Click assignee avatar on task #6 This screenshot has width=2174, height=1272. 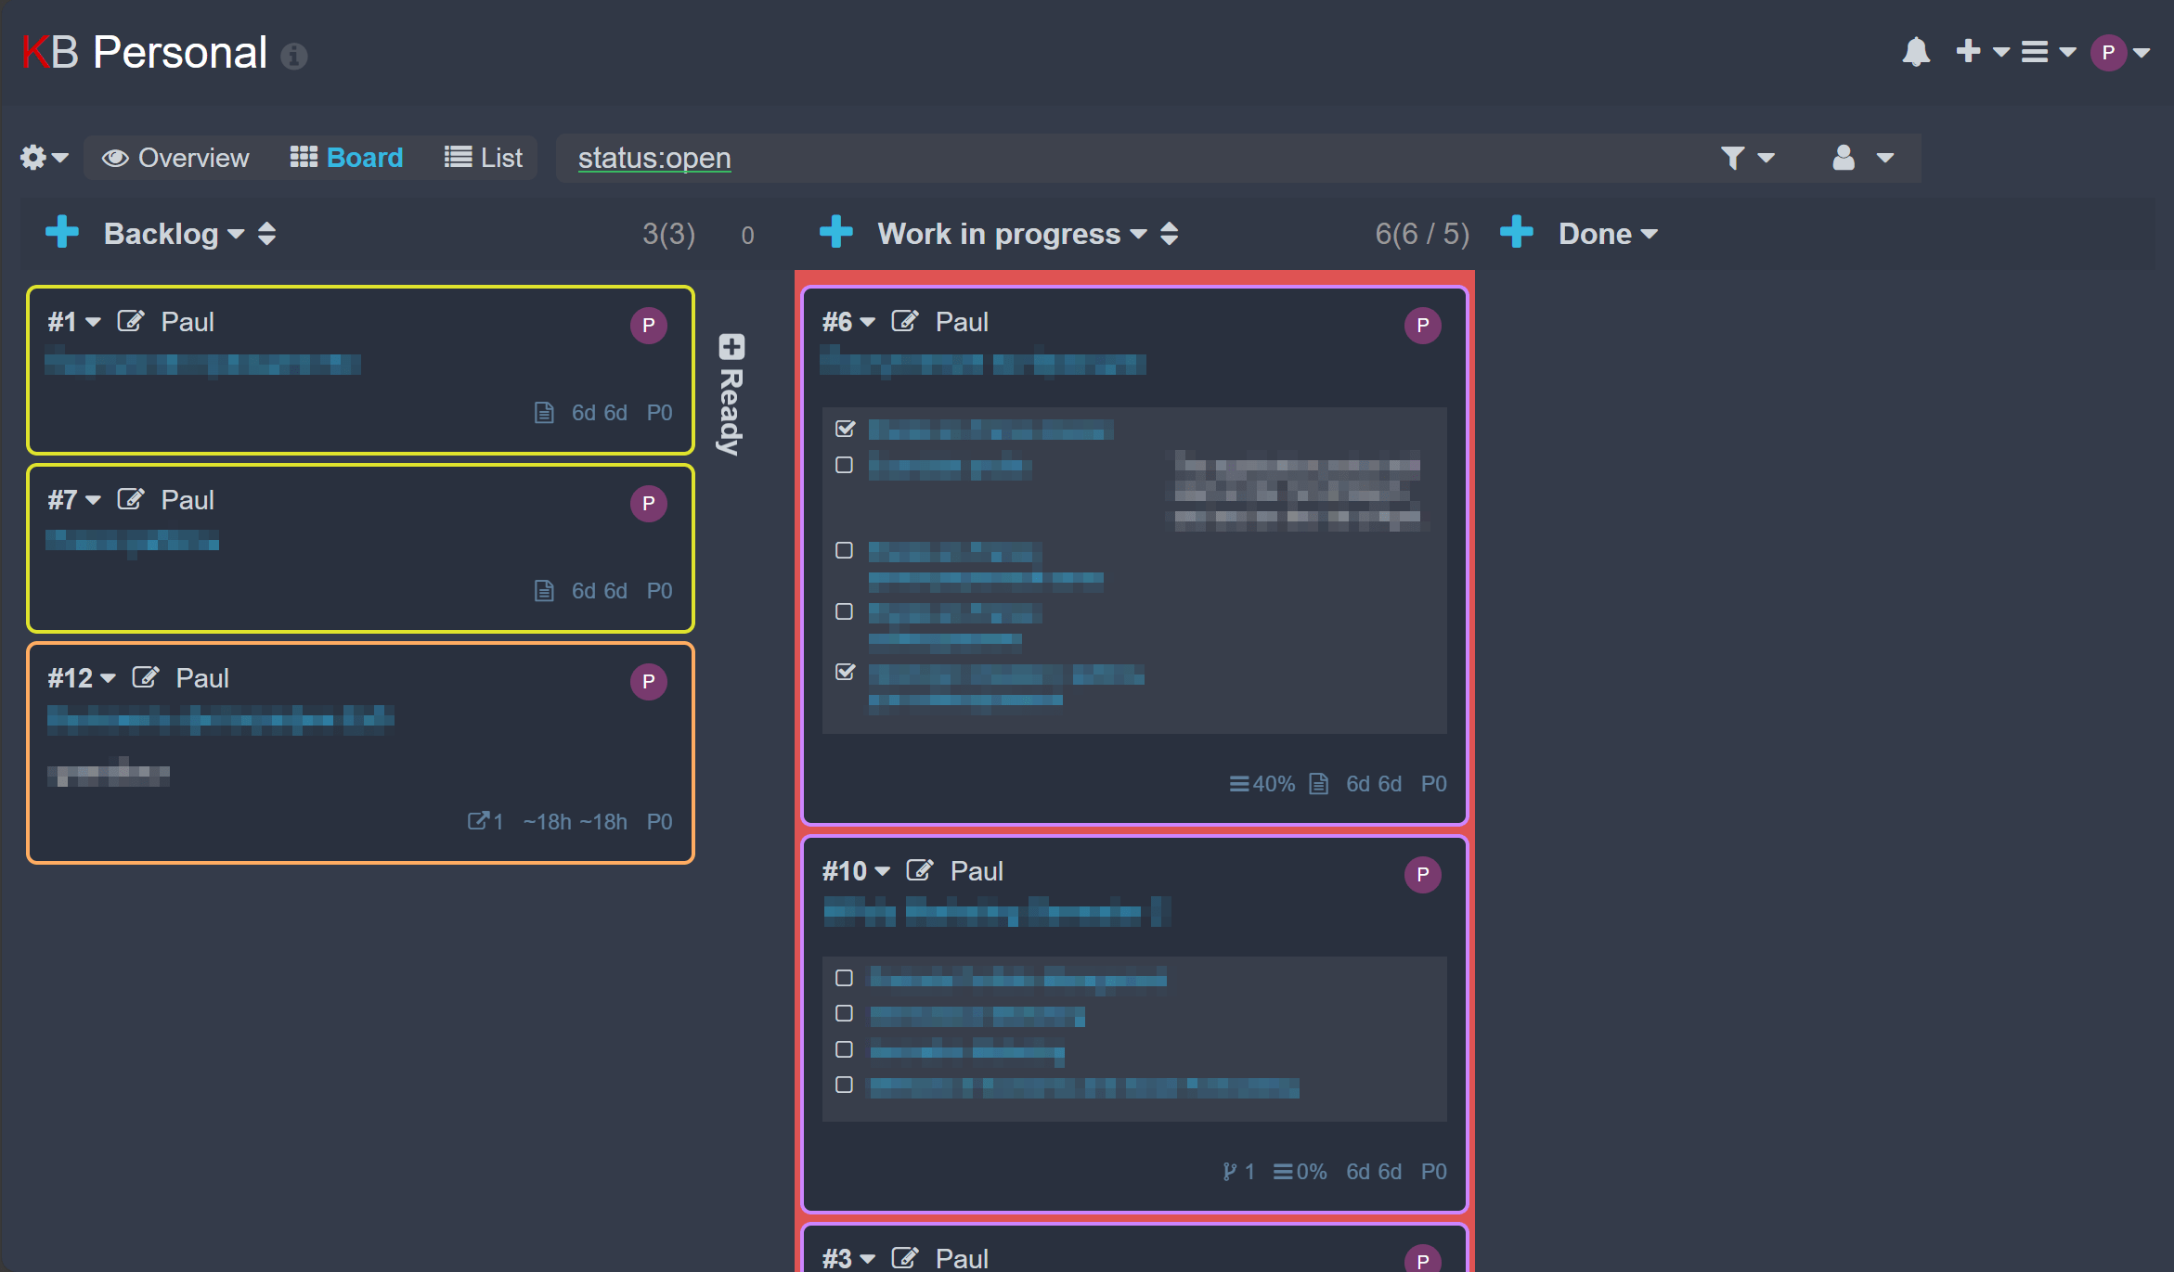pos(1423,326)
